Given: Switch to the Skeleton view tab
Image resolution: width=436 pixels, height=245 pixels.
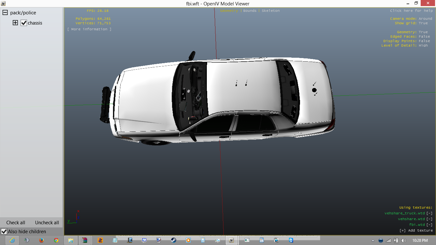Looking at the screenshot, I should click(270, 11).
